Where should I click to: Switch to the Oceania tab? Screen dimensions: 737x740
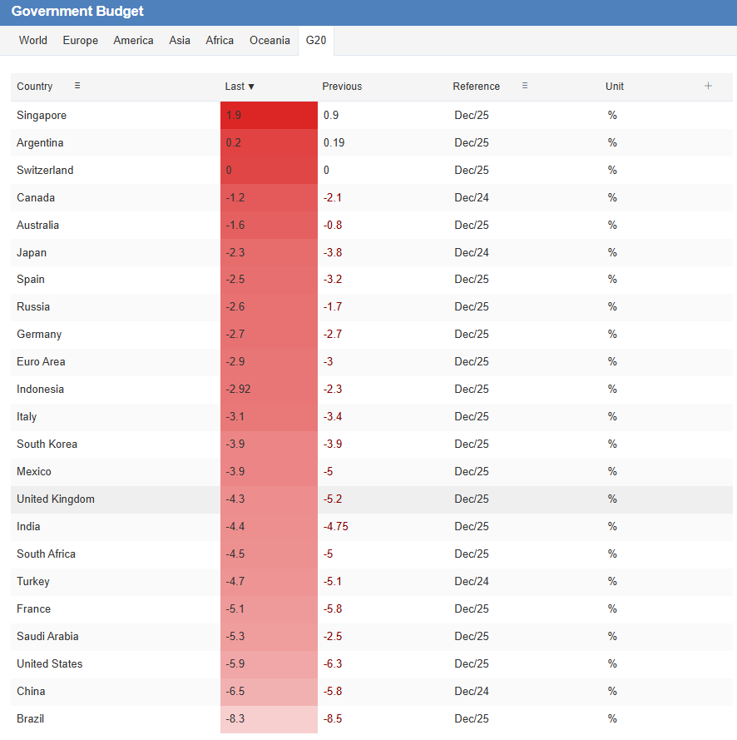[270, 41]
